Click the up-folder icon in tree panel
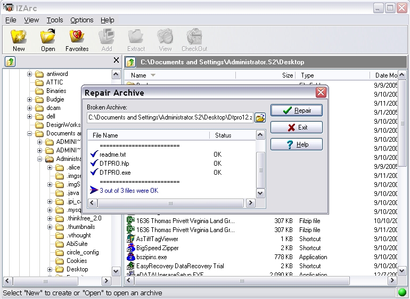The image size is (410, 299). tap(10, 62)
